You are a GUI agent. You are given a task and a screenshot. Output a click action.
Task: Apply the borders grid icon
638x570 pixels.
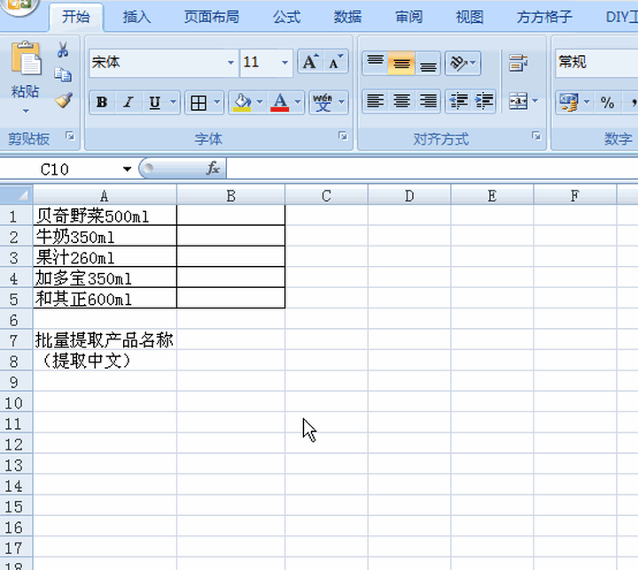click(198, 103)
